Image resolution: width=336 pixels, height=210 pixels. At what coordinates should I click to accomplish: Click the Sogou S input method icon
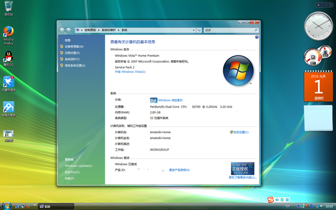pyautogui.click(x=270, y=200)
